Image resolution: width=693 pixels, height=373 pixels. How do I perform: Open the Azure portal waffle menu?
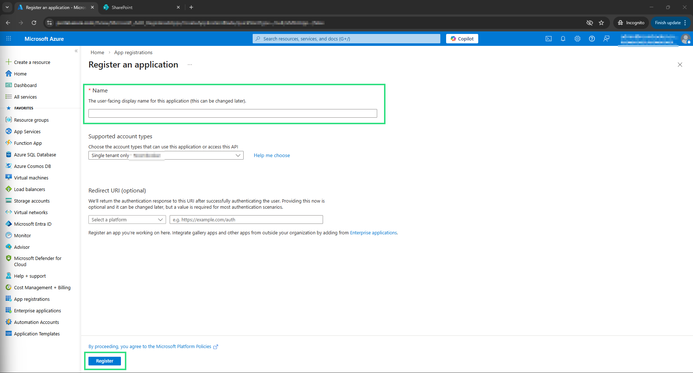(x=9, y=39)
